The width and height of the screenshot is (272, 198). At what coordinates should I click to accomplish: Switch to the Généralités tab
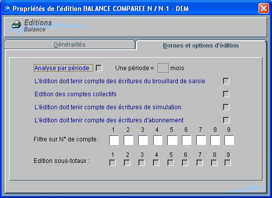tap(70, 45)
